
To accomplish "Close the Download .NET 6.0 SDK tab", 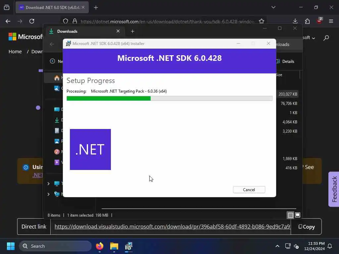I will point(83,7).
